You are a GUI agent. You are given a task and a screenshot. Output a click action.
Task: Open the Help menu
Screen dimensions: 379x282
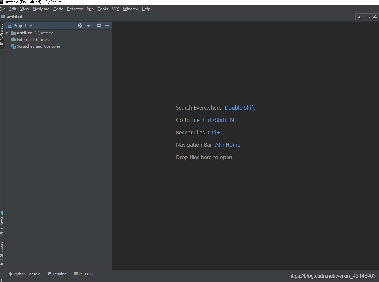click(146, 9)
